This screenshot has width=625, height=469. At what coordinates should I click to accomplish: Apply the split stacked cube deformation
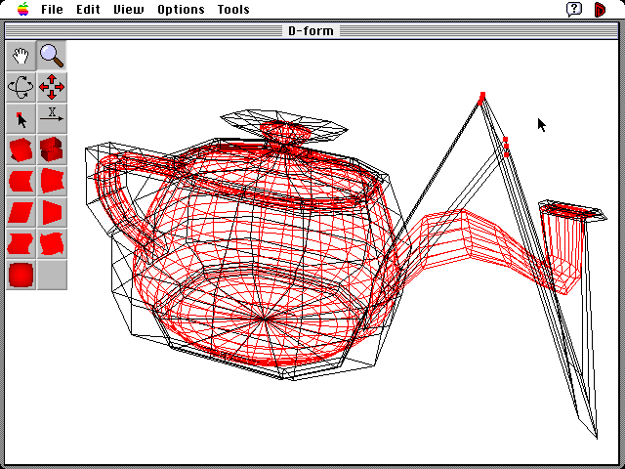coord(52,149)
